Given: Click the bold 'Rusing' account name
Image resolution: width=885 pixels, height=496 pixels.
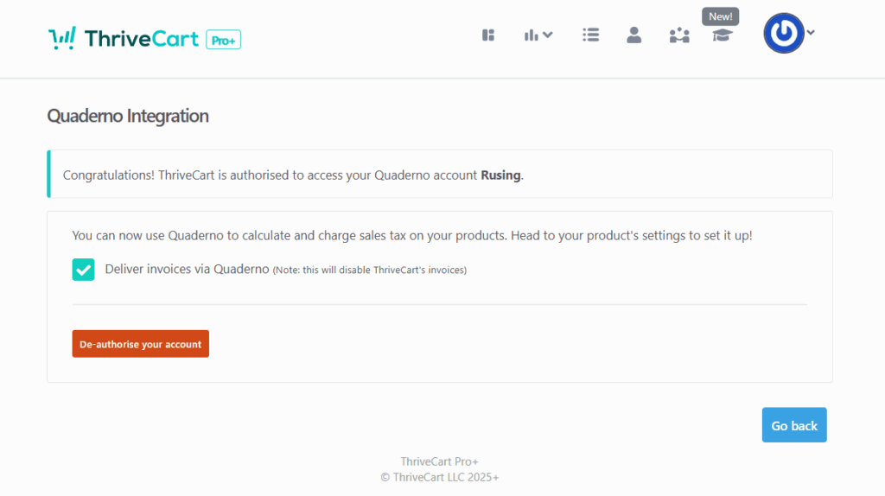Looking at the screenshot, I should pos(500,175).
